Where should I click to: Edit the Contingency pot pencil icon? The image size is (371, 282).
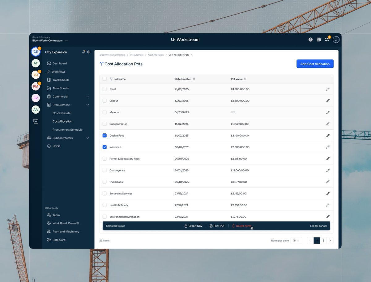click(328, 170)
